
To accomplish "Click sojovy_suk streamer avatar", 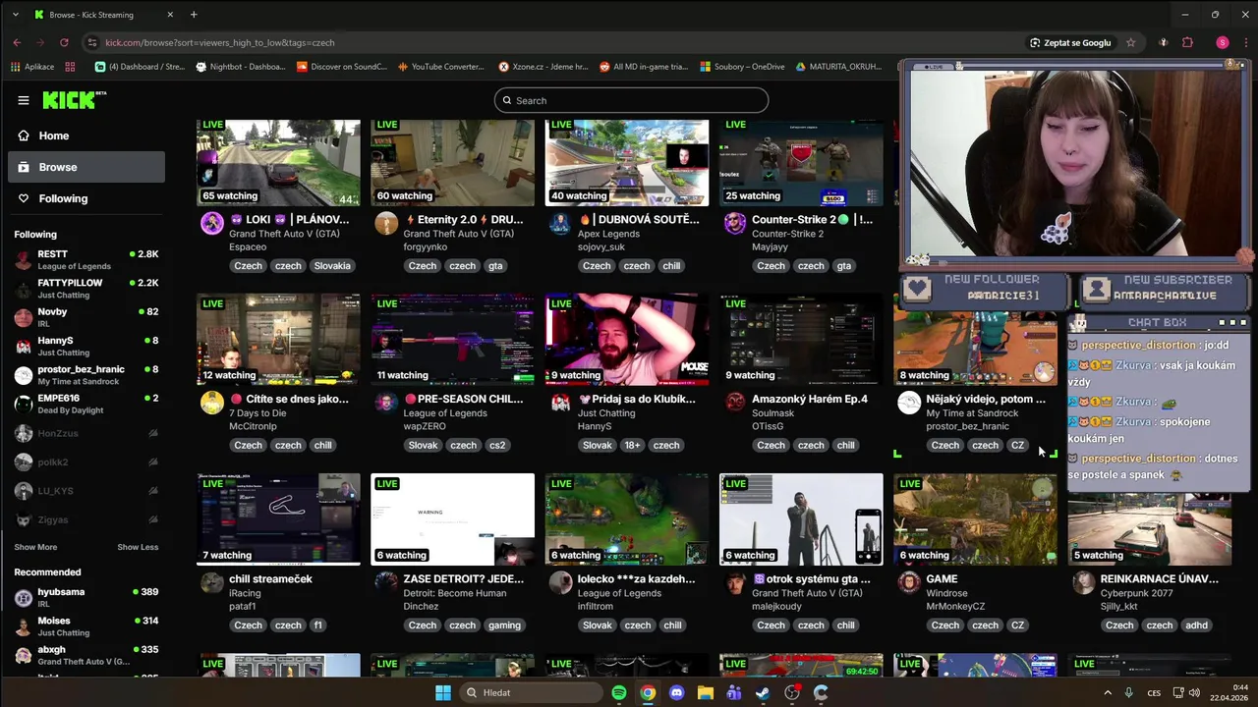I will pos(560,223).
